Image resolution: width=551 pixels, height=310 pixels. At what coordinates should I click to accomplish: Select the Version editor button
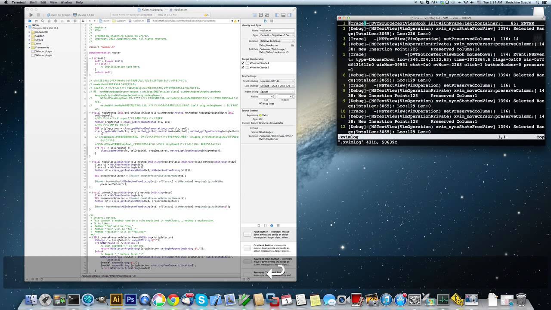(x=267, y=15)
